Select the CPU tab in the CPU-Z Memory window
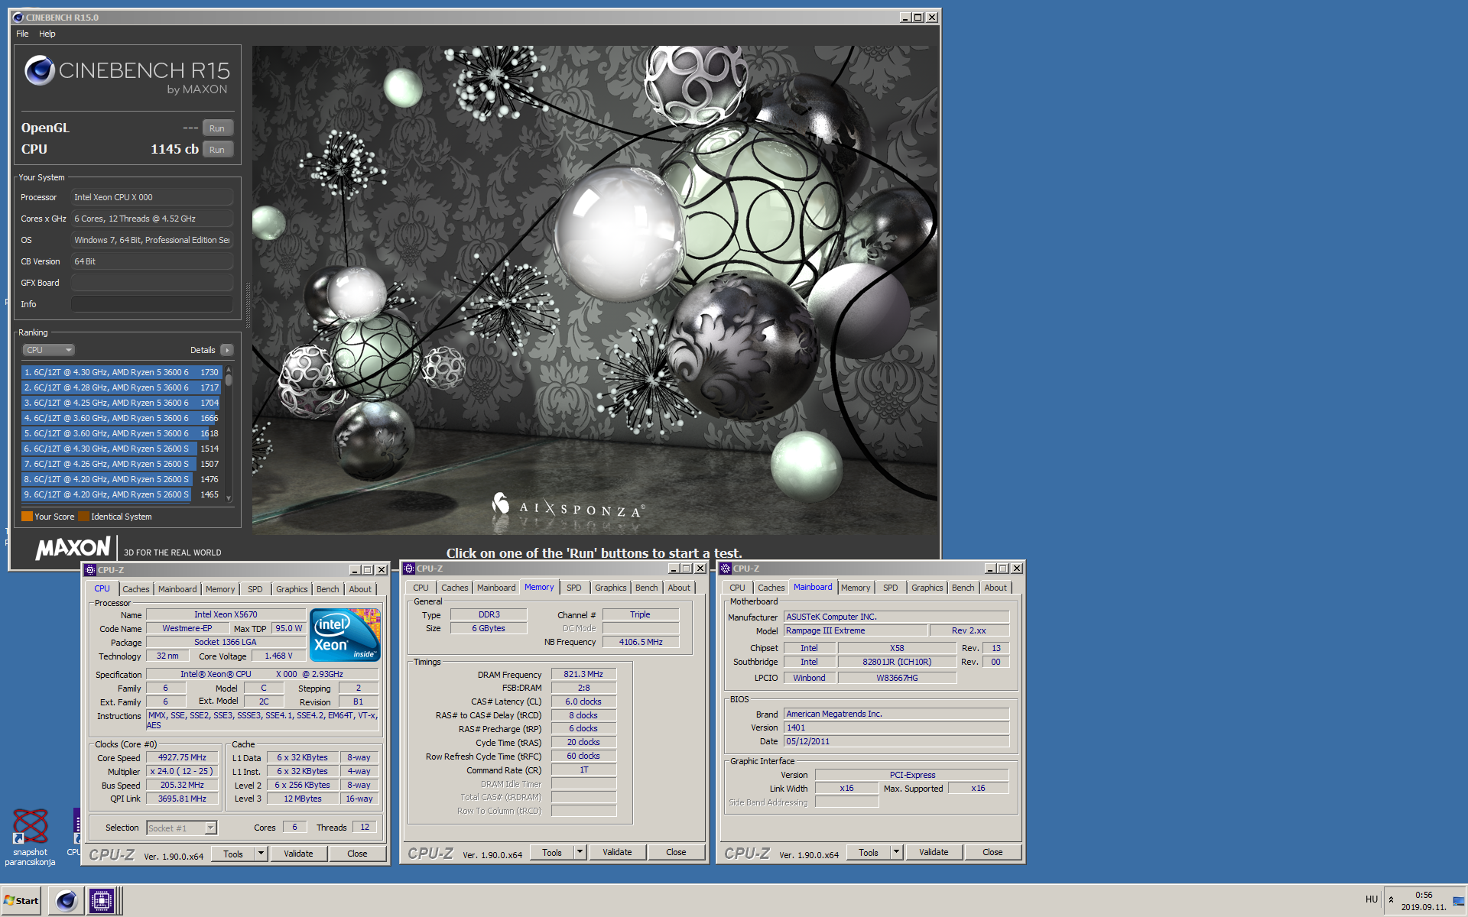This screenshot has width=1468, height=917. click(421, 588)
